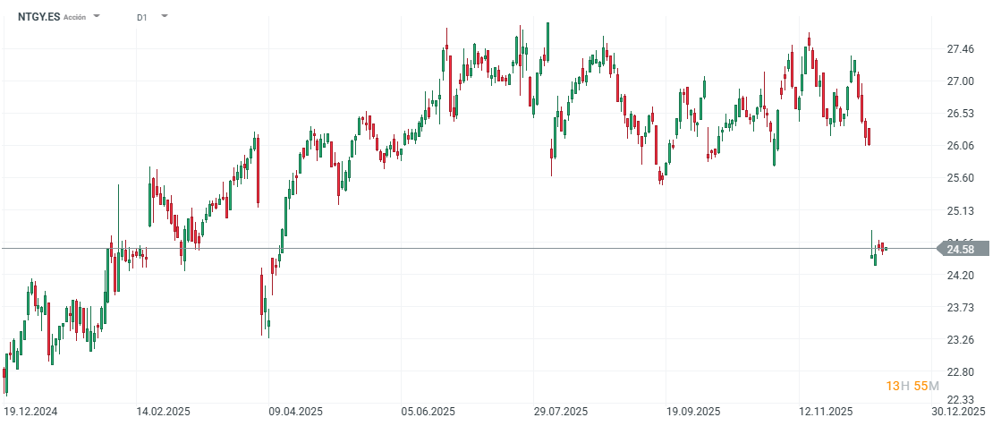The width and height of the screenshot is (1001, 426).
Task: Select the 25.60 level on price axis
Action: pyautogui.click(x=960, y=178)
